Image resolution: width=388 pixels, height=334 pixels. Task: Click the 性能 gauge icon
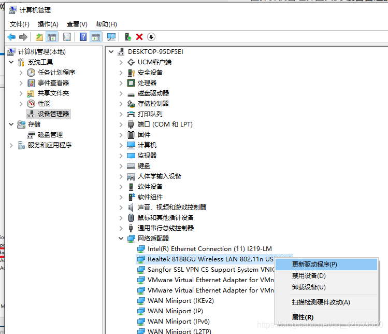click(x=31, y=104)
